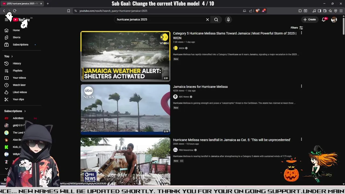
Task: Play the PBS NewsHour video thumbnail
Action: click(x=125, y=162)
